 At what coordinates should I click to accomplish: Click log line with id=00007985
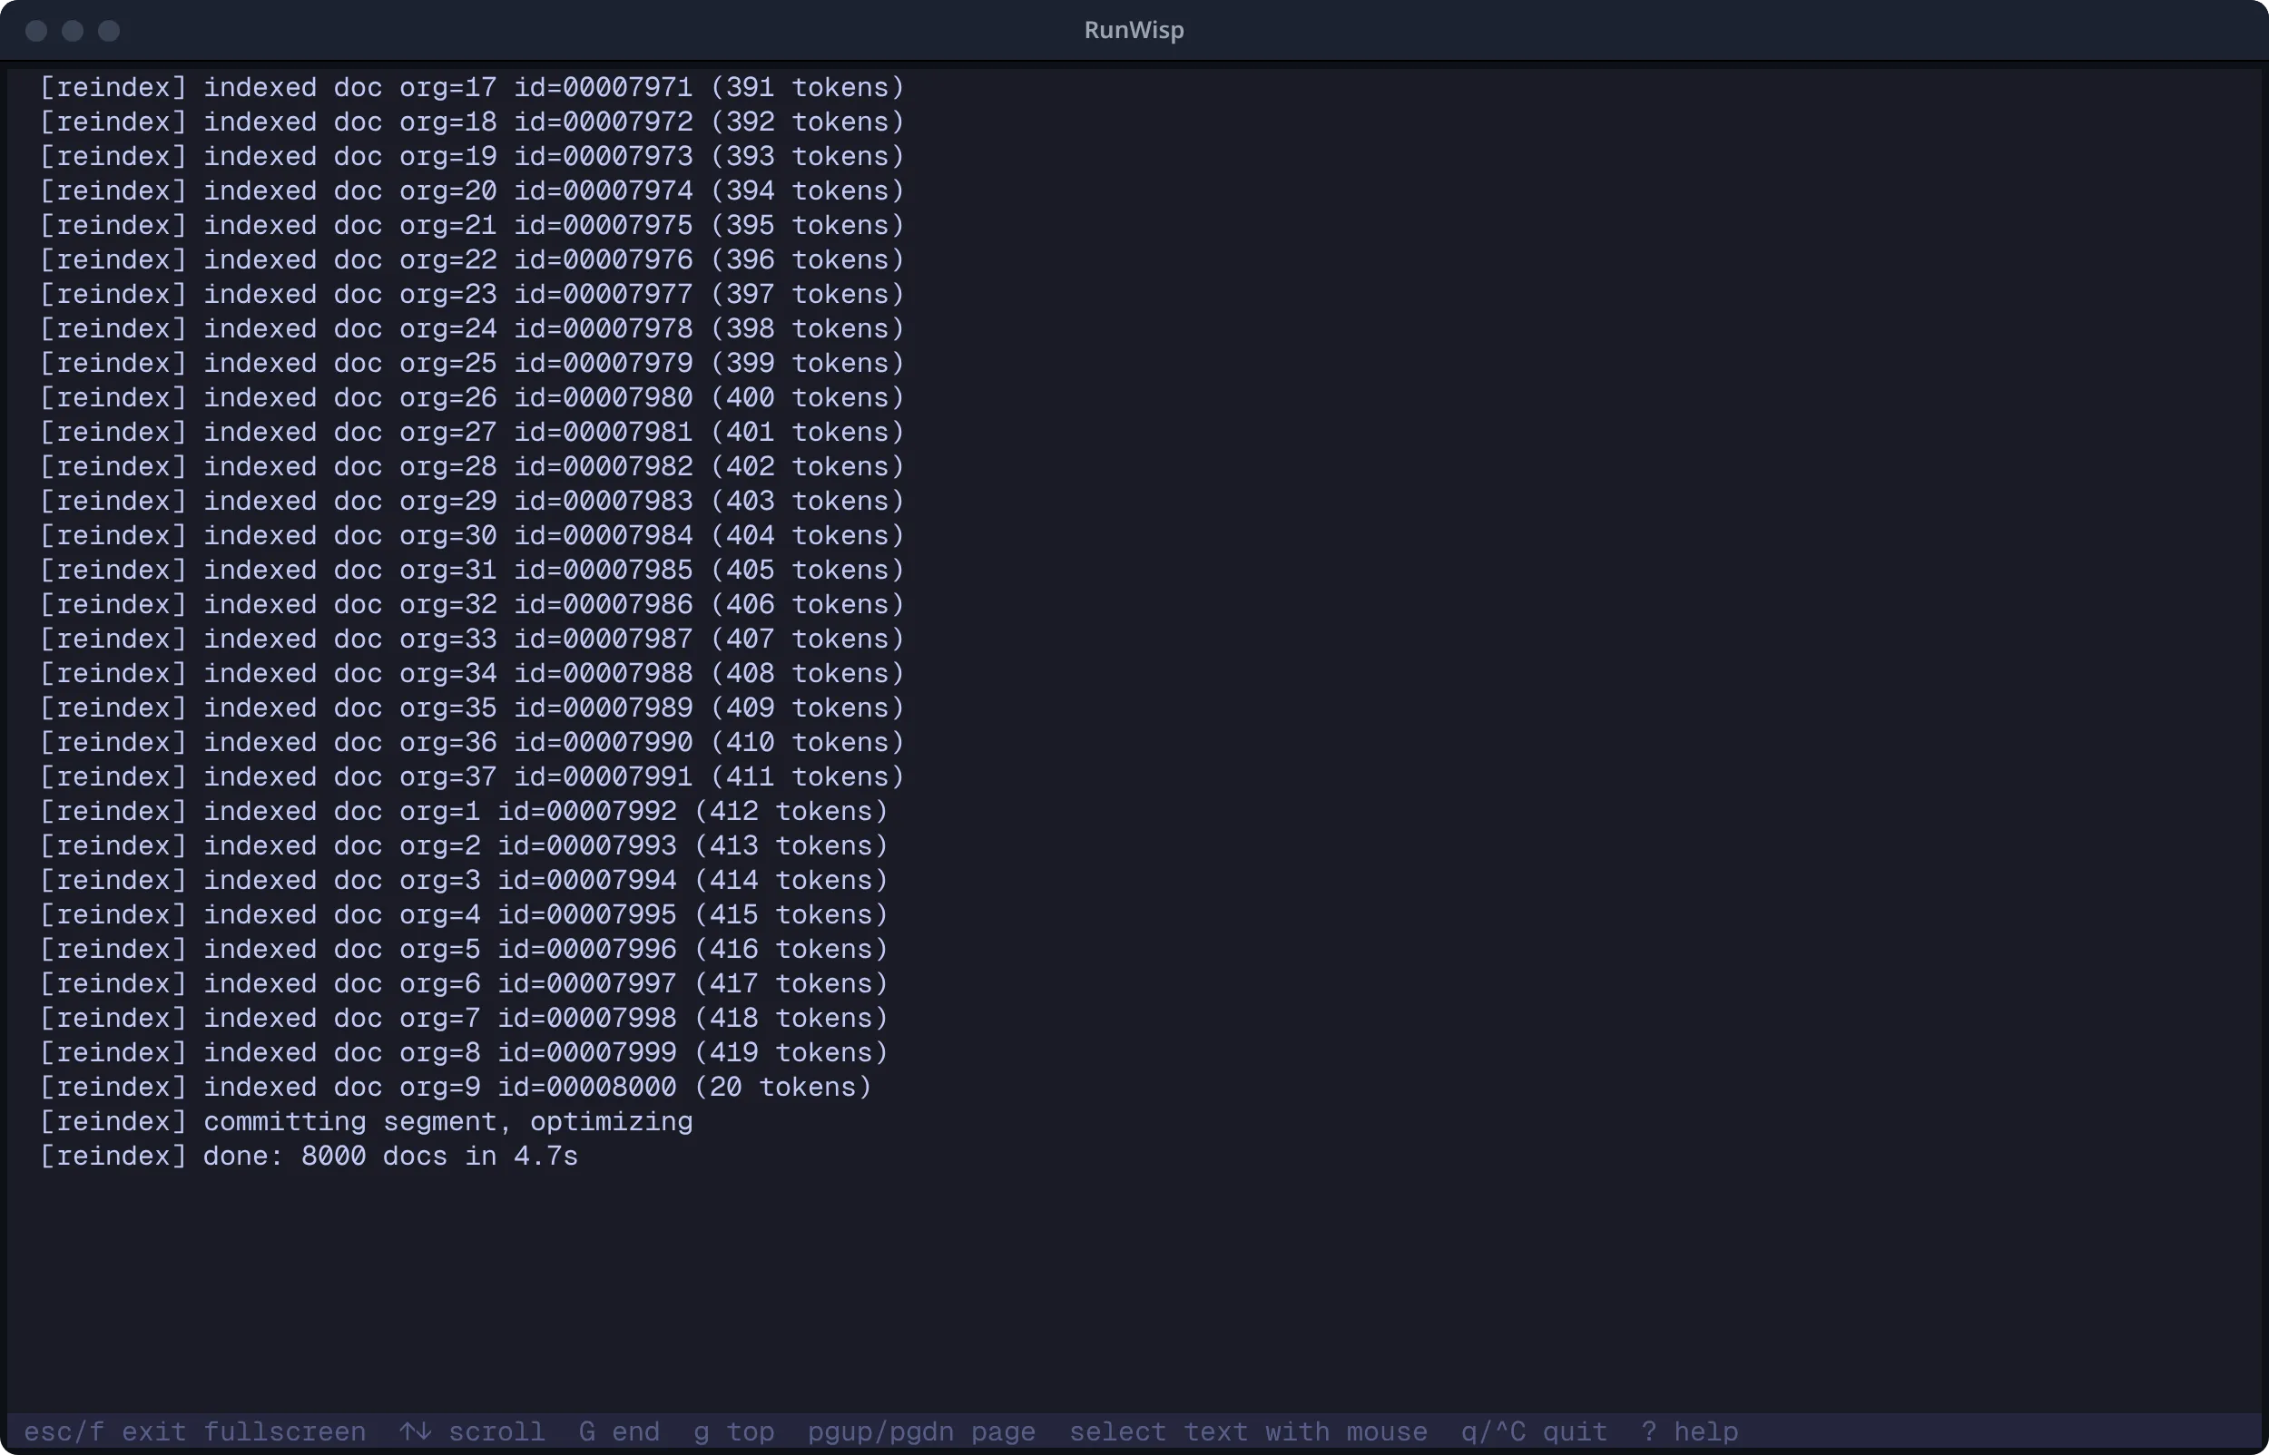473,571
